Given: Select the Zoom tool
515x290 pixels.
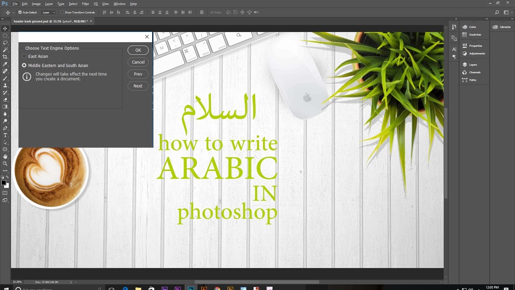Looking at the screenshot, I should (x=5, y=164).
